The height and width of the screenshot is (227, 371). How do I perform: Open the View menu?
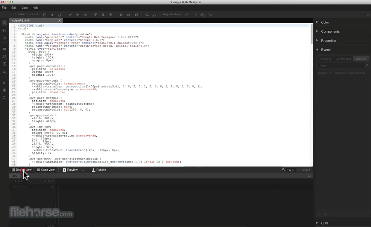pyautogui.click(x=25, y=8)
